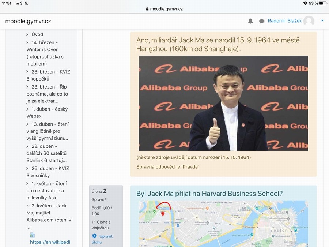Open KVÍZ 3 vesničky tree item
Viewport: 329px width, 247px height.
[48, 172]
